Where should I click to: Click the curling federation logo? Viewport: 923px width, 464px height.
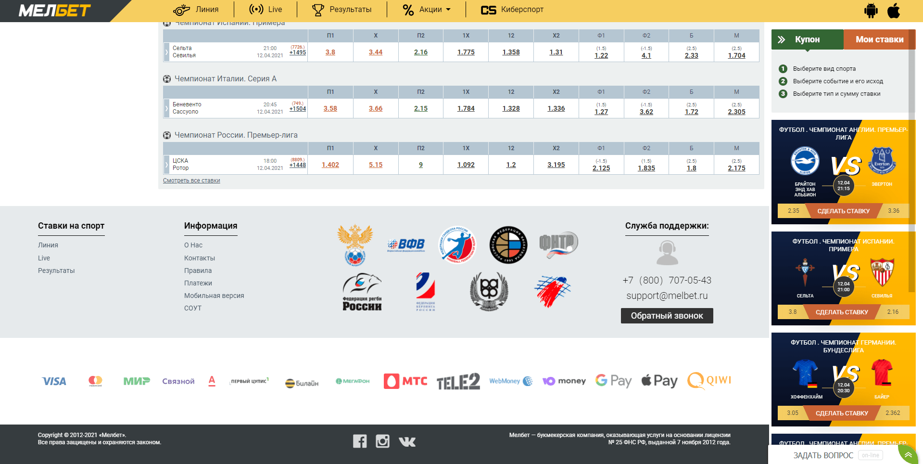click(426, 292)
